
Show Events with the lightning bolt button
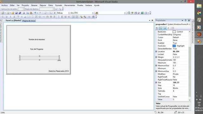tap(168, 28)
